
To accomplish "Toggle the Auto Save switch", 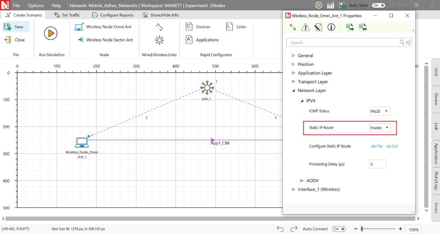I will pos(379,5).
